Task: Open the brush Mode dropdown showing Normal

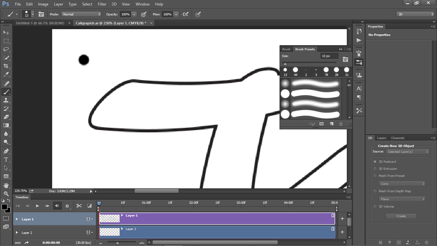Action: 81,14
